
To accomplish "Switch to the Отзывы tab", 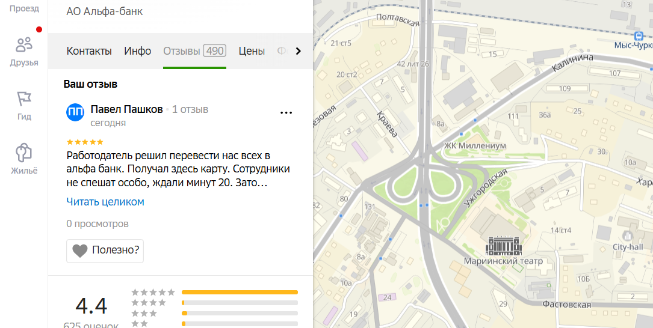I will coord(194,51).
